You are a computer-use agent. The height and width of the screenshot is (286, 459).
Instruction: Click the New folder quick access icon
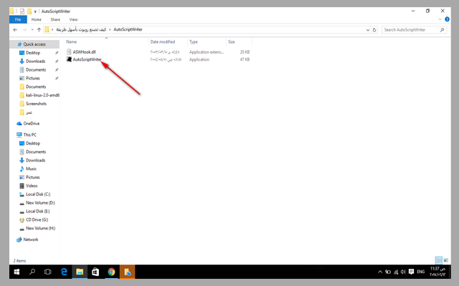tap(29, 11)
